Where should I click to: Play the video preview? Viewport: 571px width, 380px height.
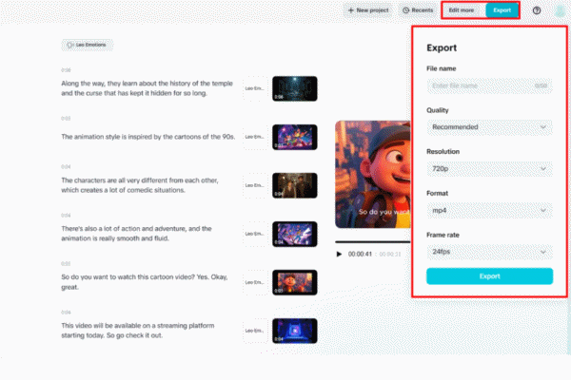(x=339, y=255)
